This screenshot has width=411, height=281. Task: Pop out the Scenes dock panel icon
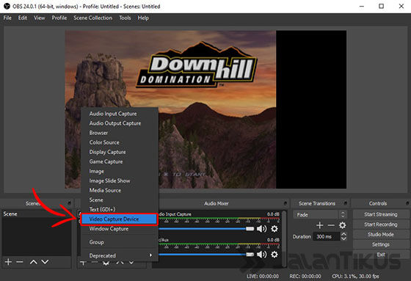[x=69, y=203]
